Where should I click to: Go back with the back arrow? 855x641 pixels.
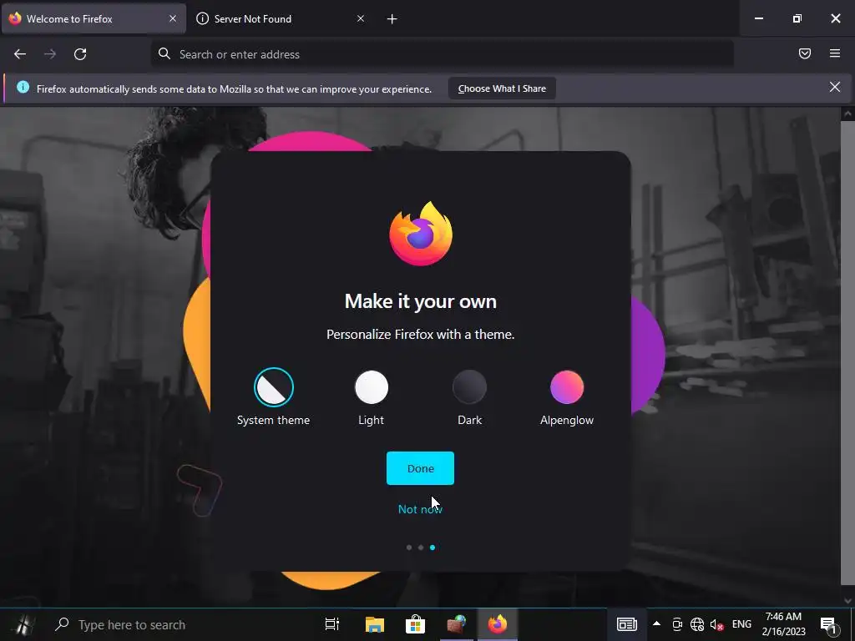coord(20,54)
